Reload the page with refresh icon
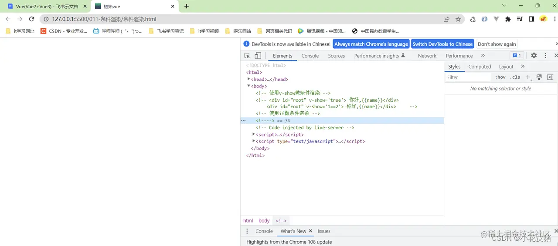This screenshot has width=558, height=246. pyautogui.click(x=31, y=19)
